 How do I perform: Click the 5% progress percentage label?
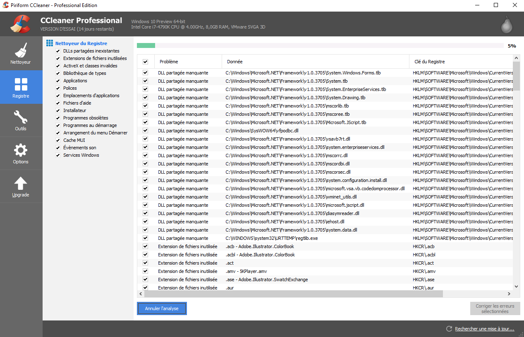pos(512,46)
